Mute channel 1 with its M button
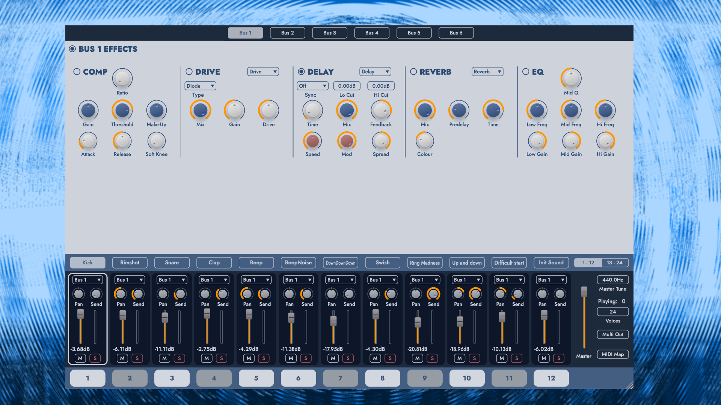 pyautogui.click(x=80, y=358)
